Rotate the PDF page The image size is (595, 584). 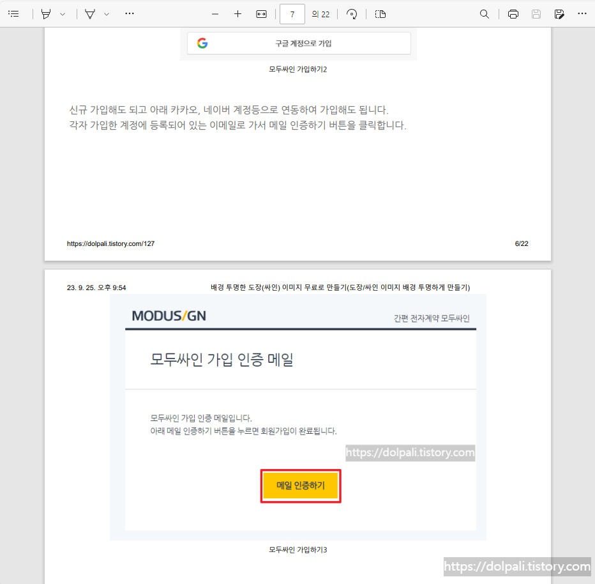pyautogui.click(x=352, y=15)
